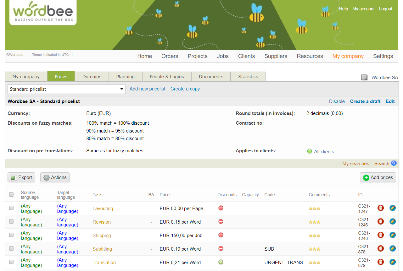Delete the Layouting price row
Image resolution: width=403 pixels, height=271 pixels.
(381, 208)
